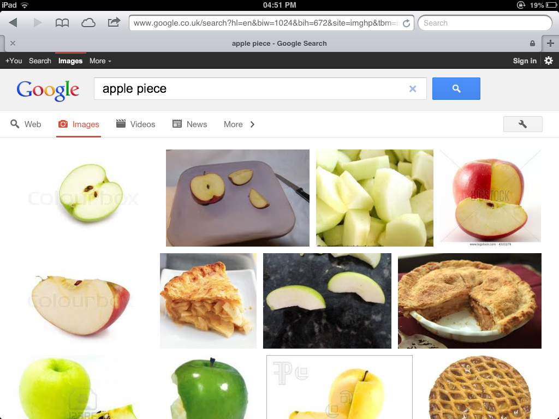Open search tools wrench button
559x419 pixels.
[522, 124]
